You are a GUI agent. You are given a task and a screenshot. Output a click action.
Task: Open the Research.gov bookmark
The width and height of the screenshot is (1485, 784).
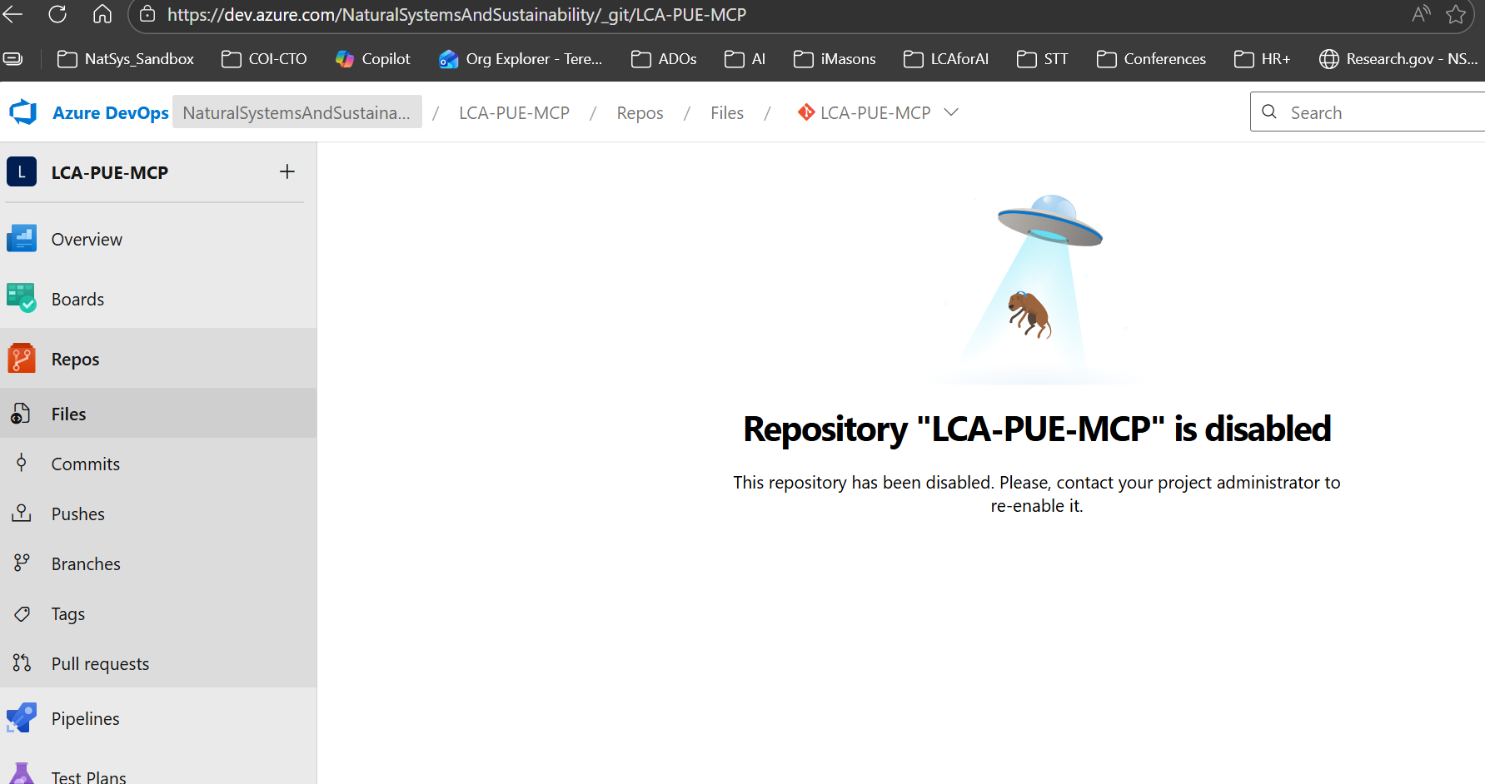1398,59
